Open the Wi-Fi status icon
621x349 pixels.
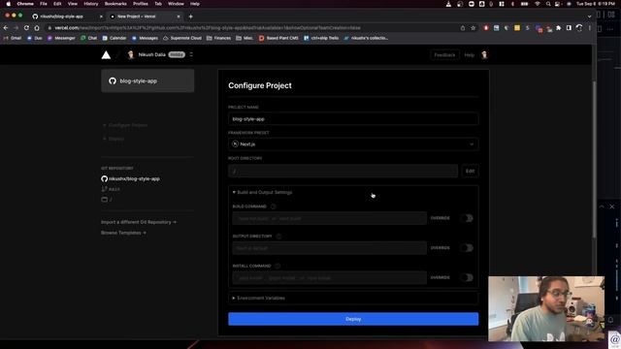tap(537, 4)
